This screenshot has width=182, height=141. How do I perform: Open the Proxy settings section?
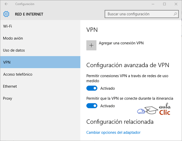coord(8,98)
